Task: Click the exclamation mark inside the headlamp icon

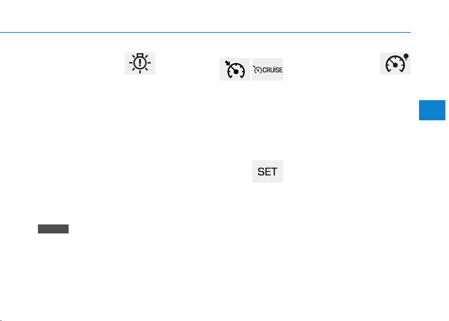Action: tap(140, 63)
